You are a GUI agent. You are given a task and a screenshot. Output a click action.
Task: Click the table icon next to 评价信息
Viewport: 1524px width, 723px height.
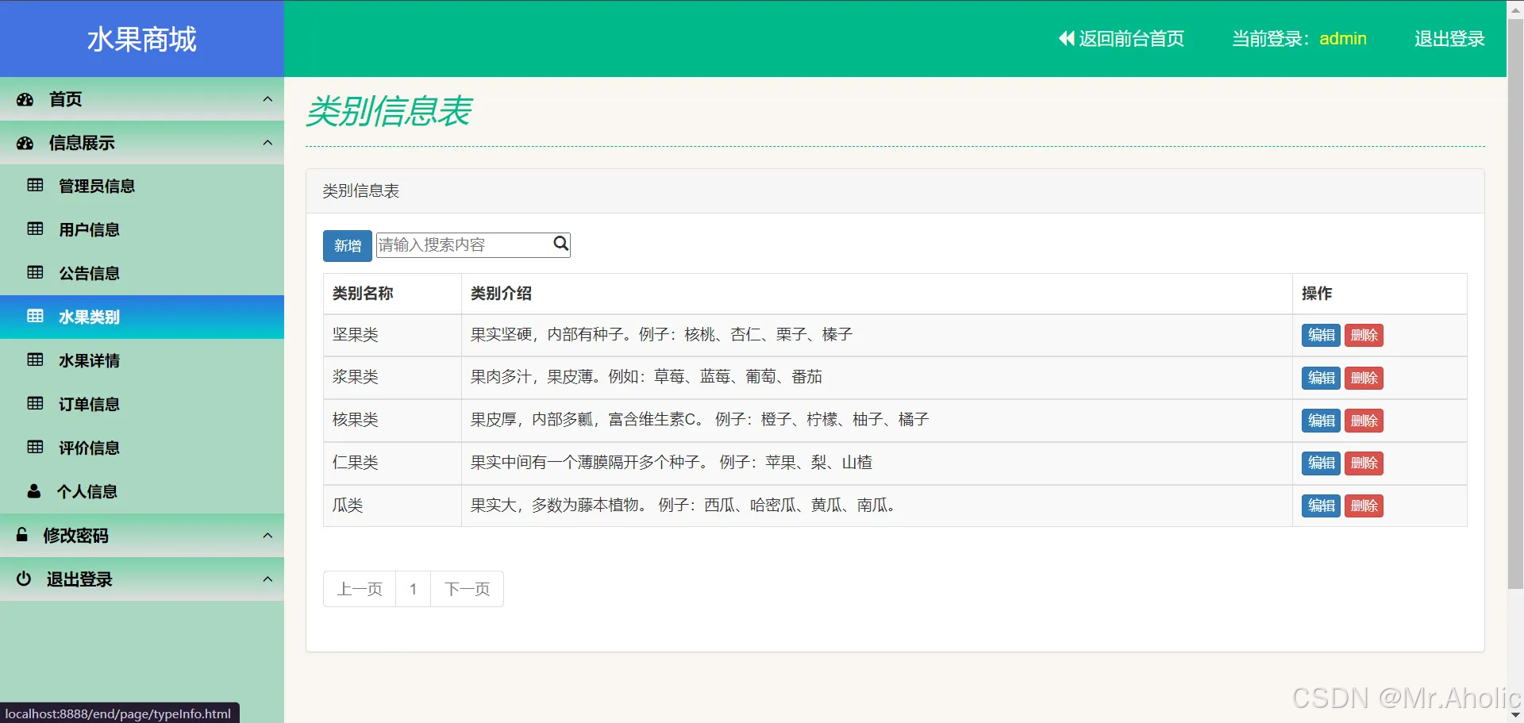pyautogui.click(x=36, y=448)
